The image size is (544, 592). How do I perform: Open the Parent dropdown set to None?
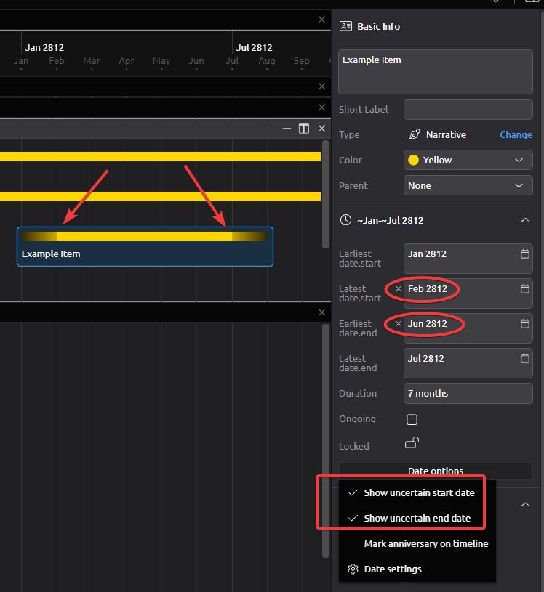pos(468,185)
